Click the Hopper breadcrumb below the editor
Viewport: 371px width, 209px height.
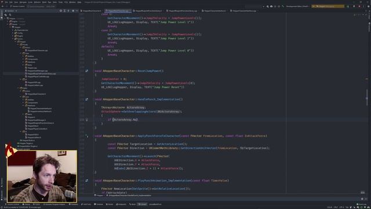99,196
